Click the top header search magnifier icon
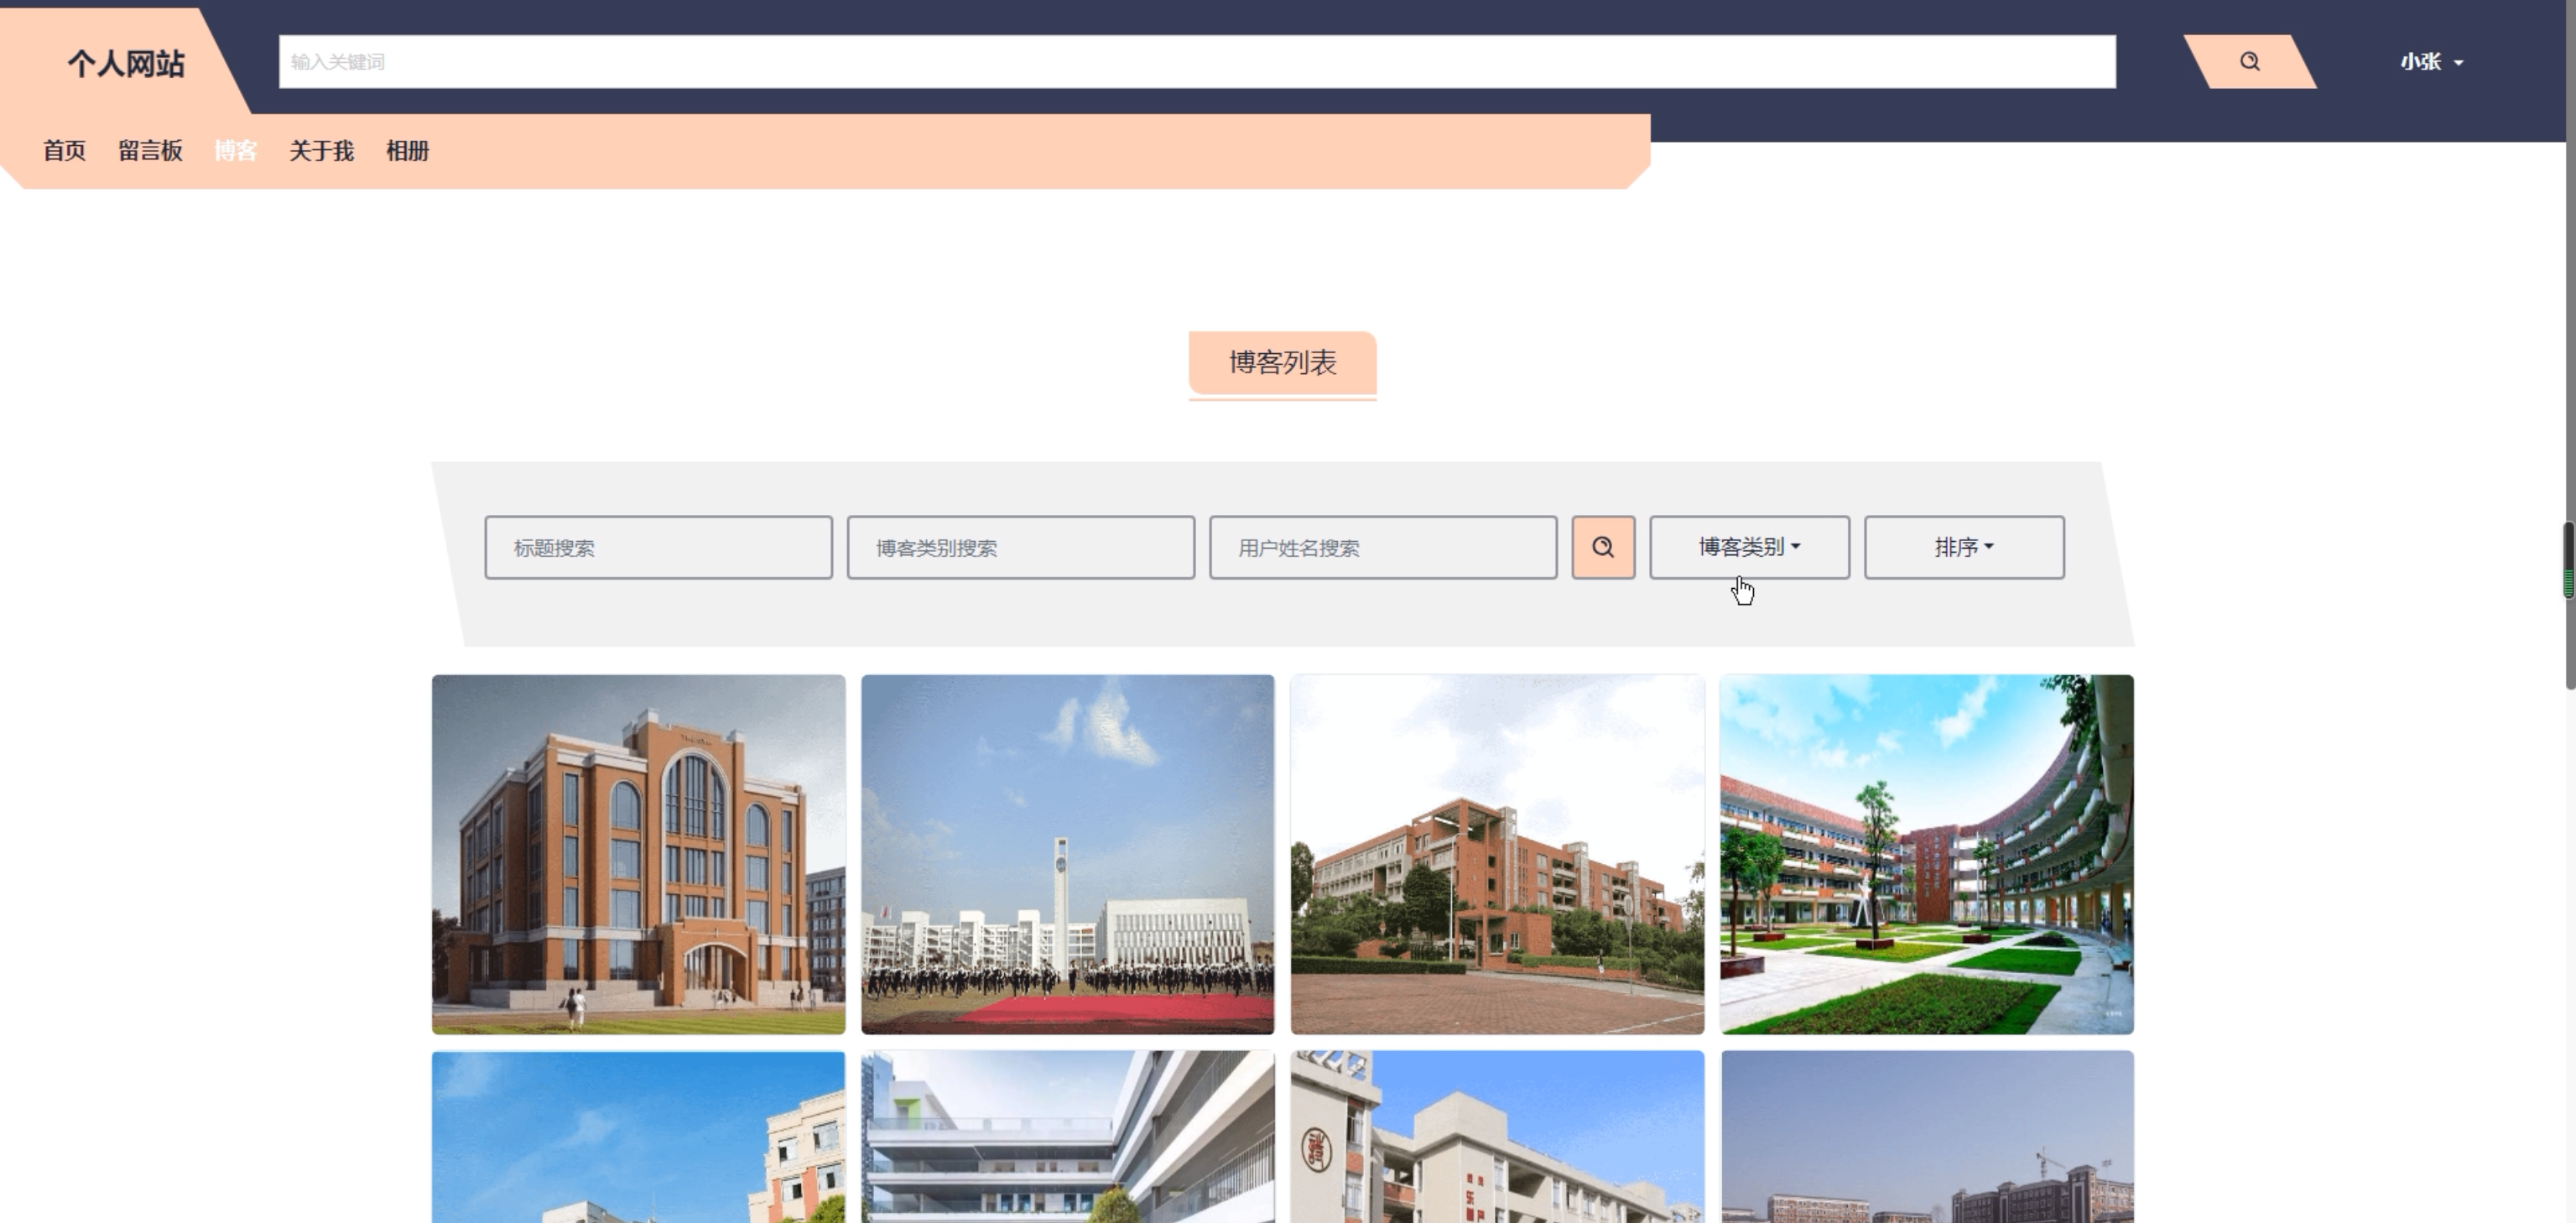Image resolution: width=2576 pixels, height=1223 pixels. tap(2249, 62)
